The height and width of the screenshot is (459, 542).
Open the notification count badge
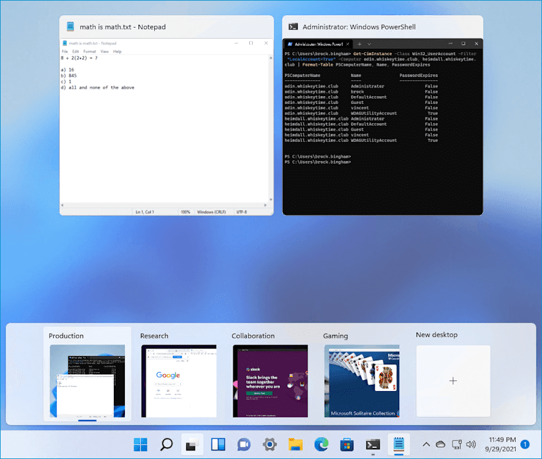525,444
